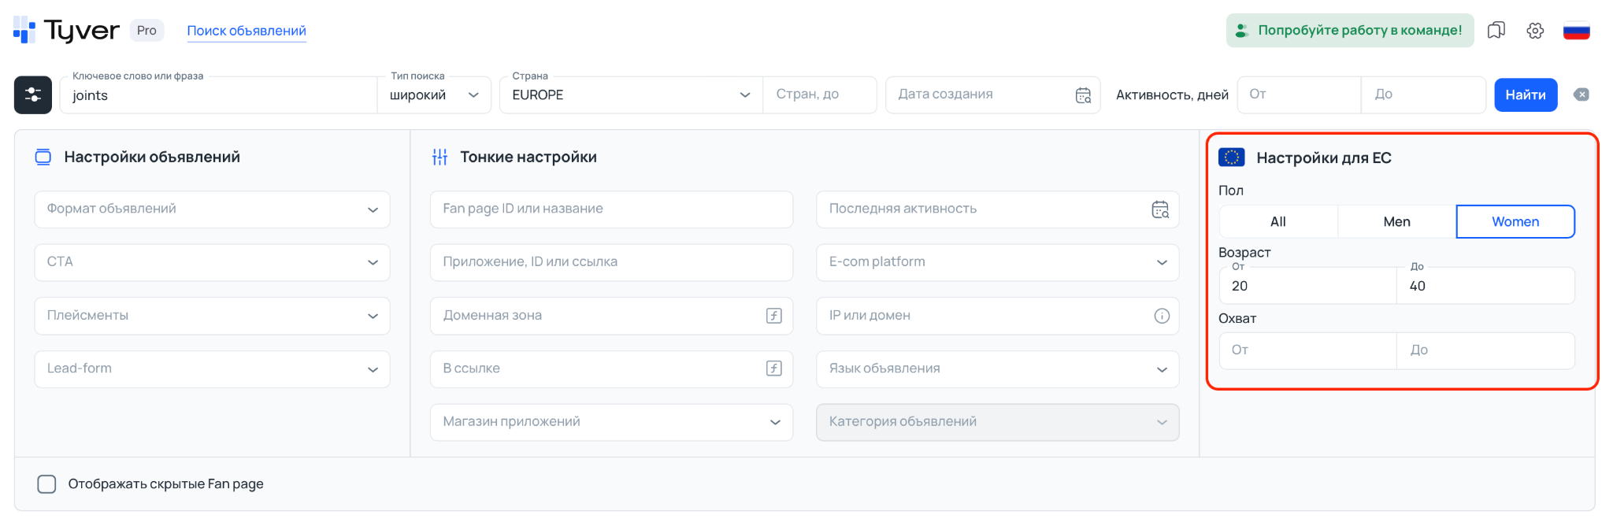Select All gender option
The image size is (1613, 526).
coord(1278,222)
